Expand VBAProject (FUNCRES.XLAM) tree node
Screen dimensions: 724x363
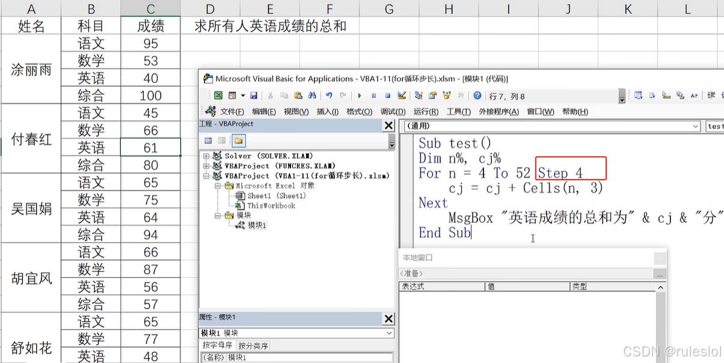click(x=206, y=165)
